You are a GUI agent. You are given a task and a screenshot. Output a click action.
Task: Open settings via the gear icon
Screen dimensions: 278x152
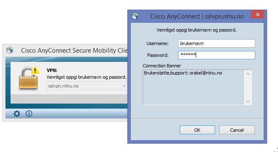coord(17,114)
